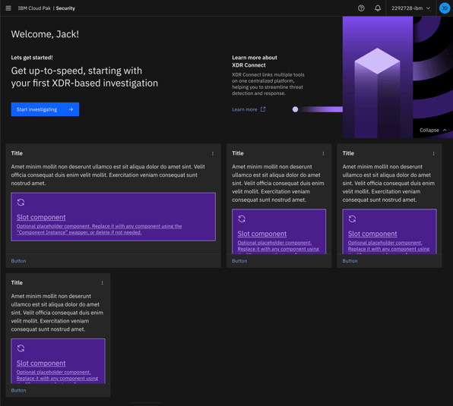Click the external link icon beside Learn more
The image size is (453, 406).
(x=263, y=109)
